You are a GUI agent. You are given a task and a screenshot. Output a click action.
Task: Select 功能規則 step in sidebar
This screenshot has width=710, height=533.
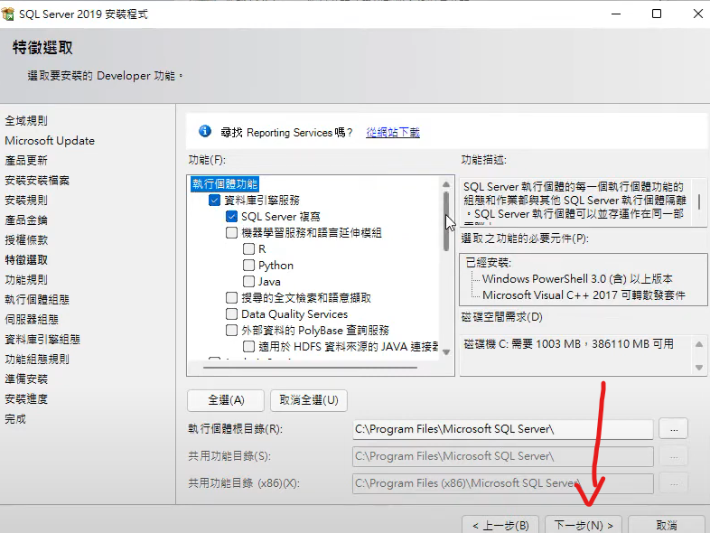pos(26,280)
